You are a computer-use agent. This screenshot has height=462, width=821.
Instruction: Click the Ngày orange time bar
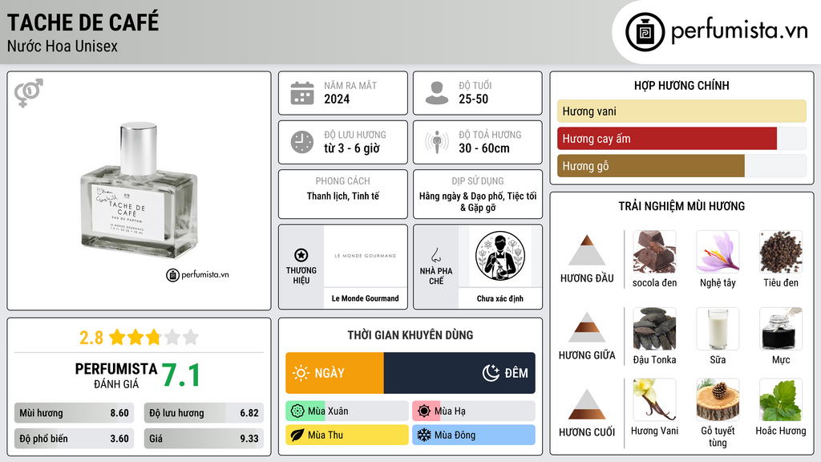tap(334, 373)
